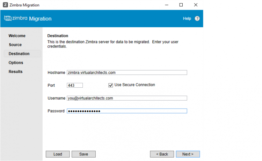Viewport: 262px width, 161px height.
Task: Click the Back button
Action: point(162,154)
